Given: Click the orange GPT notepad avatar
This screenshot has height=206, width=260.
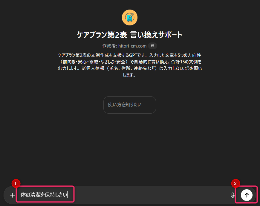Looking at the screenshot, I should (x=130, y=17).
